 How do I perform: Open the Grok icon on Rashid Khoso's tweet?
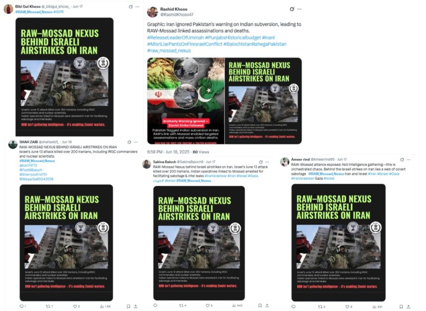(292, 9)
